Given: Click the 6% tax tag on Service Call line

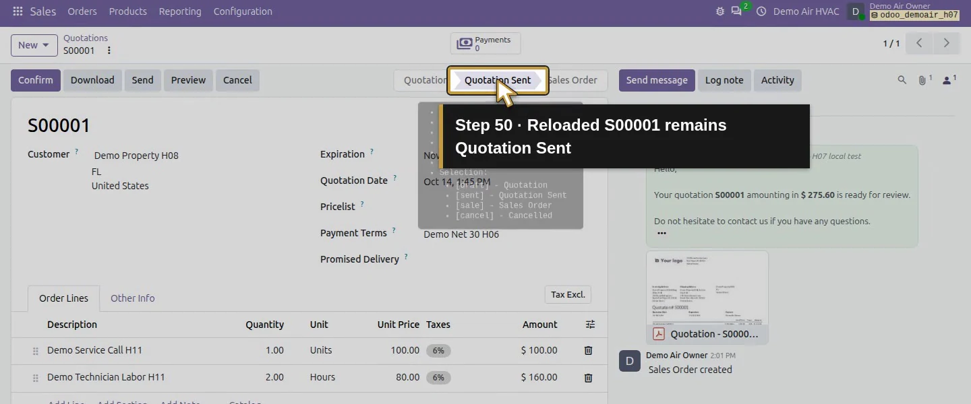Looking at the screenshot, I should click(438, 351).
